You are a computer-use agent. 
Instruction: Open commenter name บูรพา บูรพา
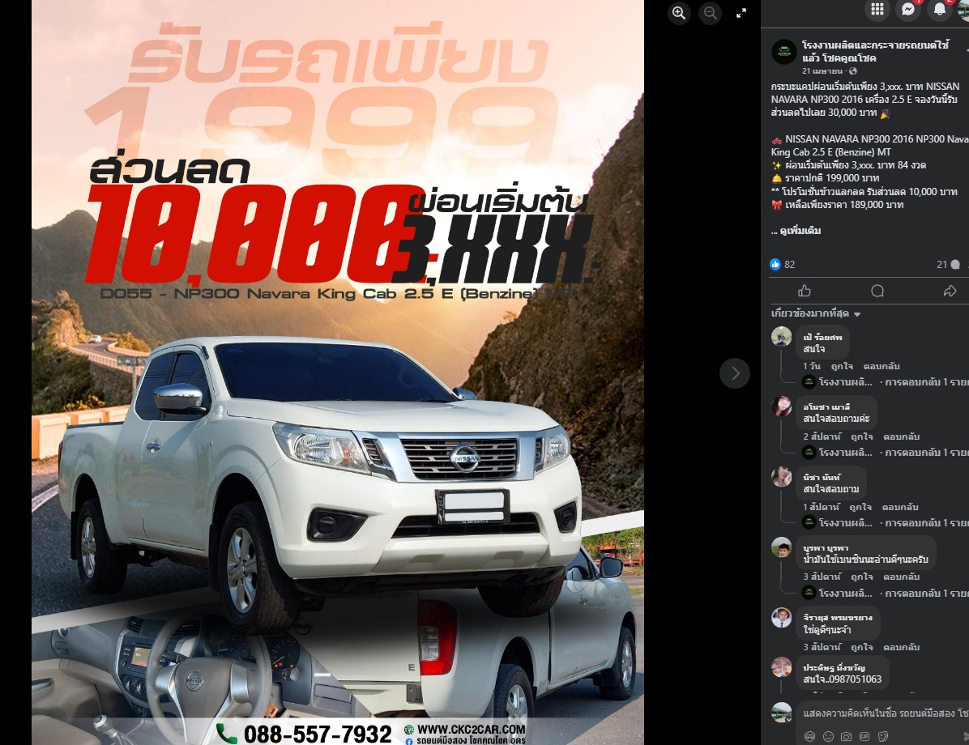(x=826, y=548)
